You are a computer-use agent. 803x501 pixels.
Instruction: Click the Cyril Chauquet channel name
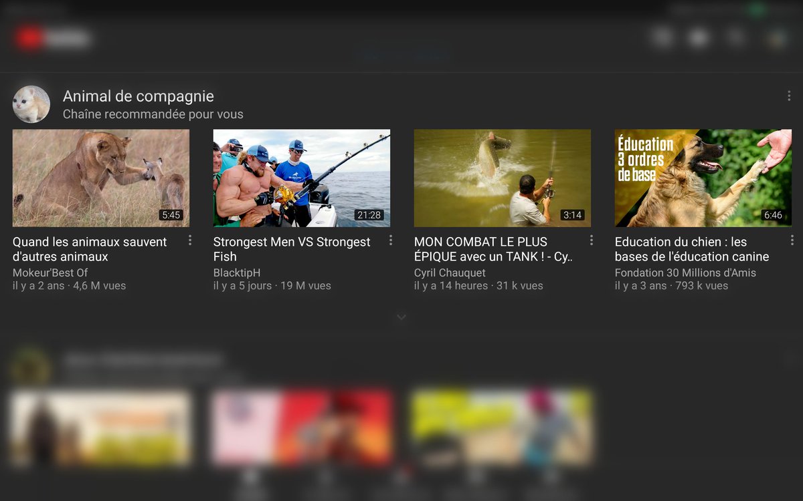[450, 273]
